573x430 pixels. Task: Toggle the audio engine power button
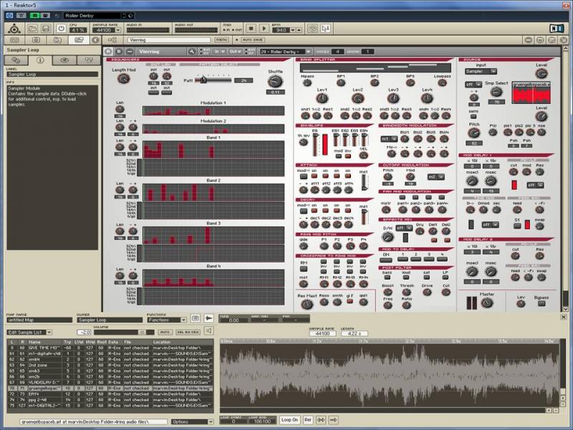click(61, 29)
